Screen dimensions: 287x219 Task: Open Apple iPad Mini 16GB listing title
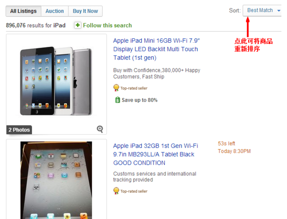coord(156,49)
